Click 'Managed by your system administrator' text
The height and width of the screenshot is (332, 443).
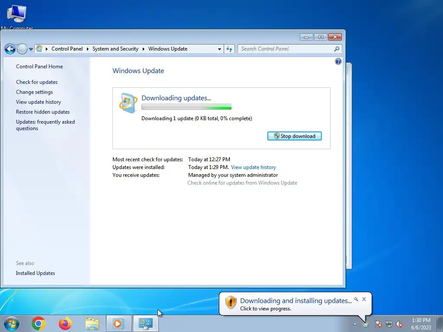(233, 175)
